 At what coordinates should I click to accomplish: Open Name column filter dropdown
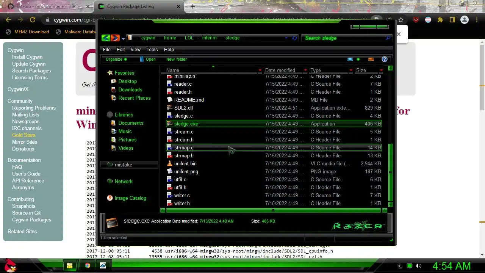click(260, 71)
